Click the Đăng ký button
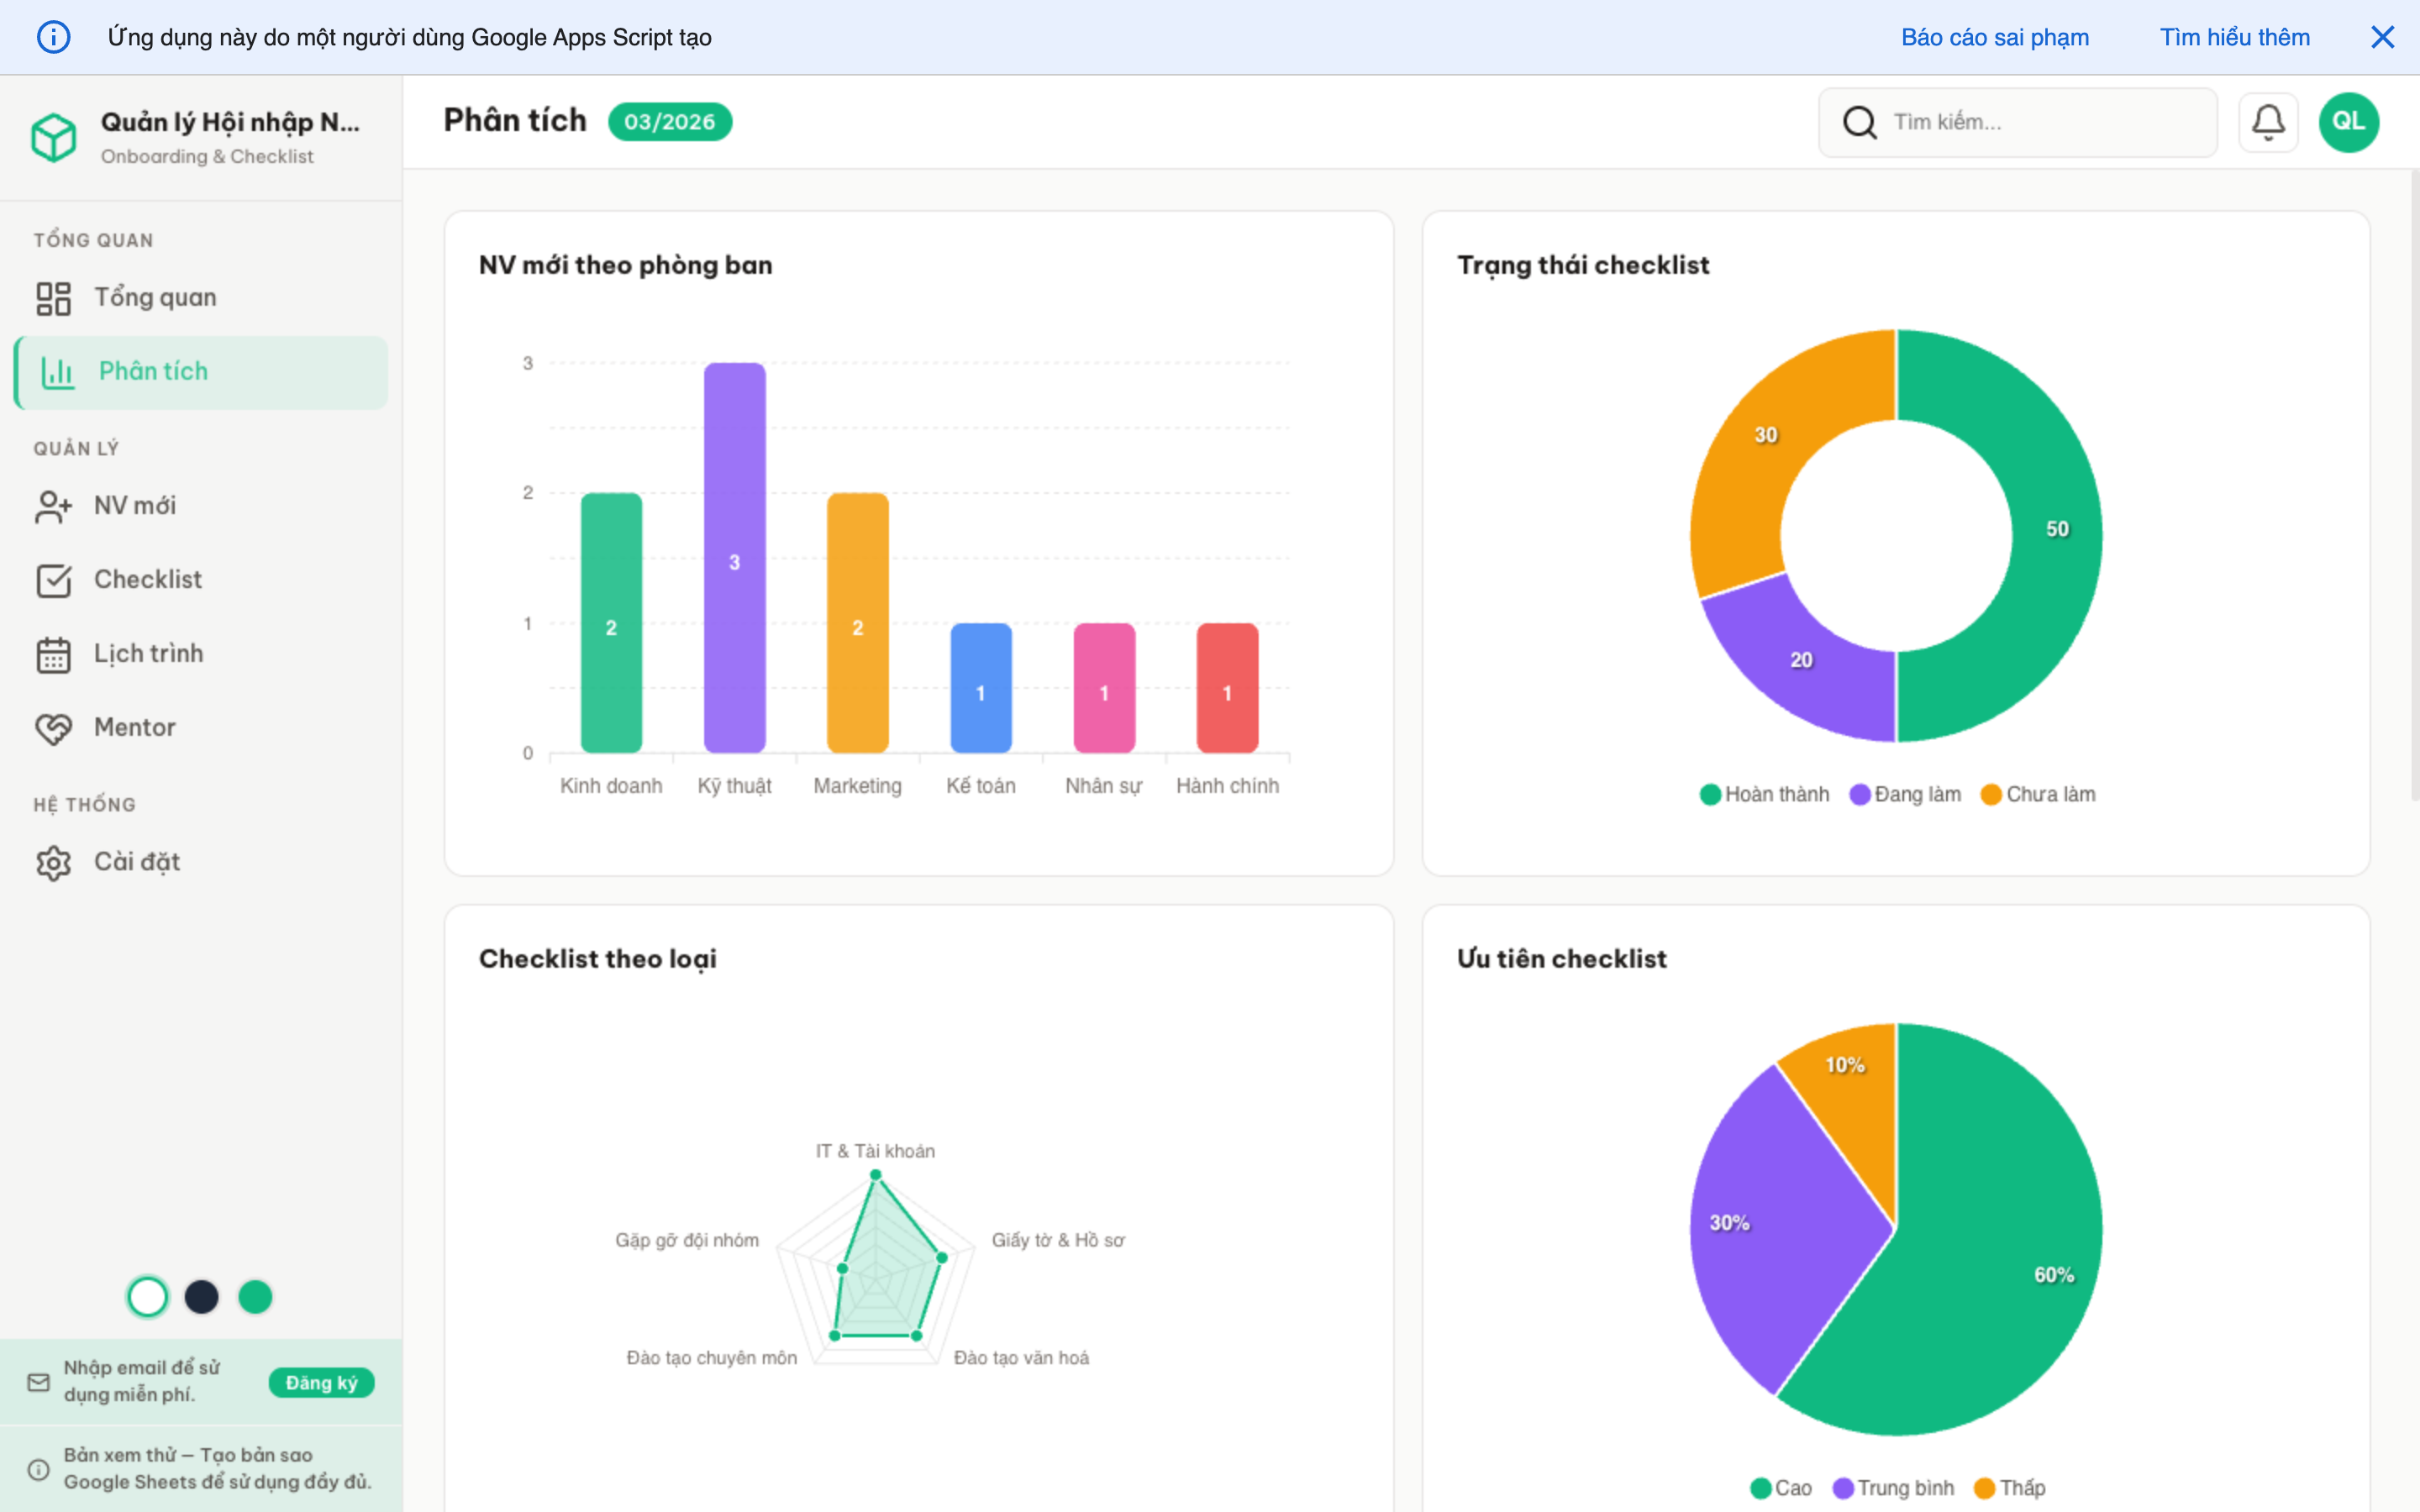This screenshot has height=1512, width=2420. point(321,1382)
